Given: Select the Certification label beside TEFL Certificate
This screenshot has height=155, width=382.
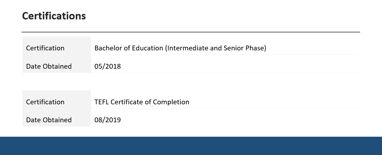Looking at the screenshot, I should pos(45,102).
